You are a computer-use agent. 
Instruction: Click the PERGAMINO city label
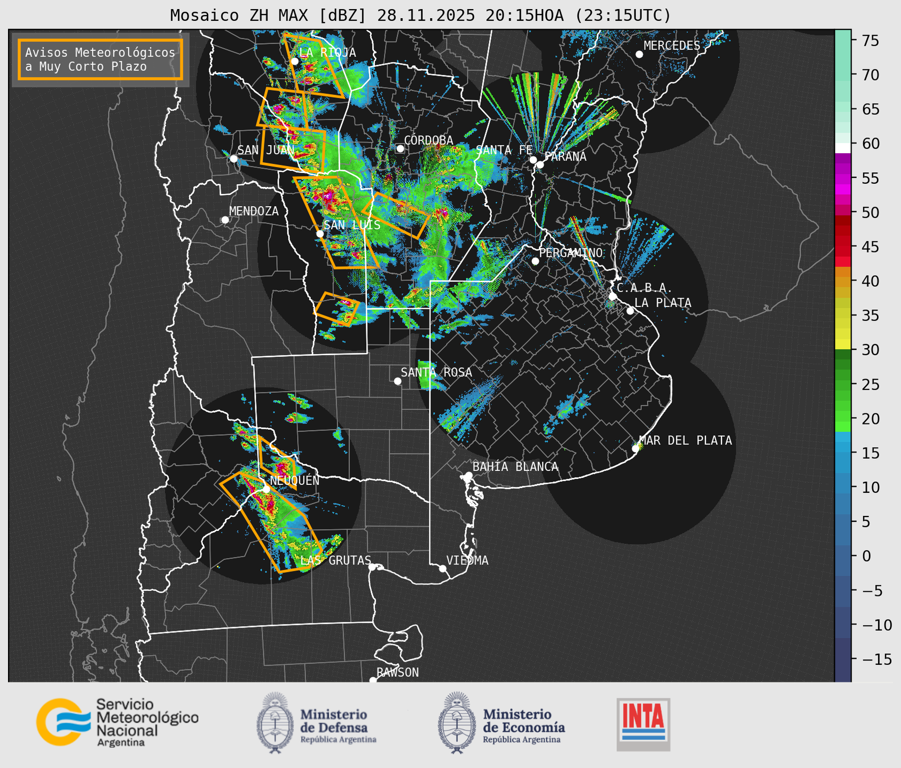[571, 253]
